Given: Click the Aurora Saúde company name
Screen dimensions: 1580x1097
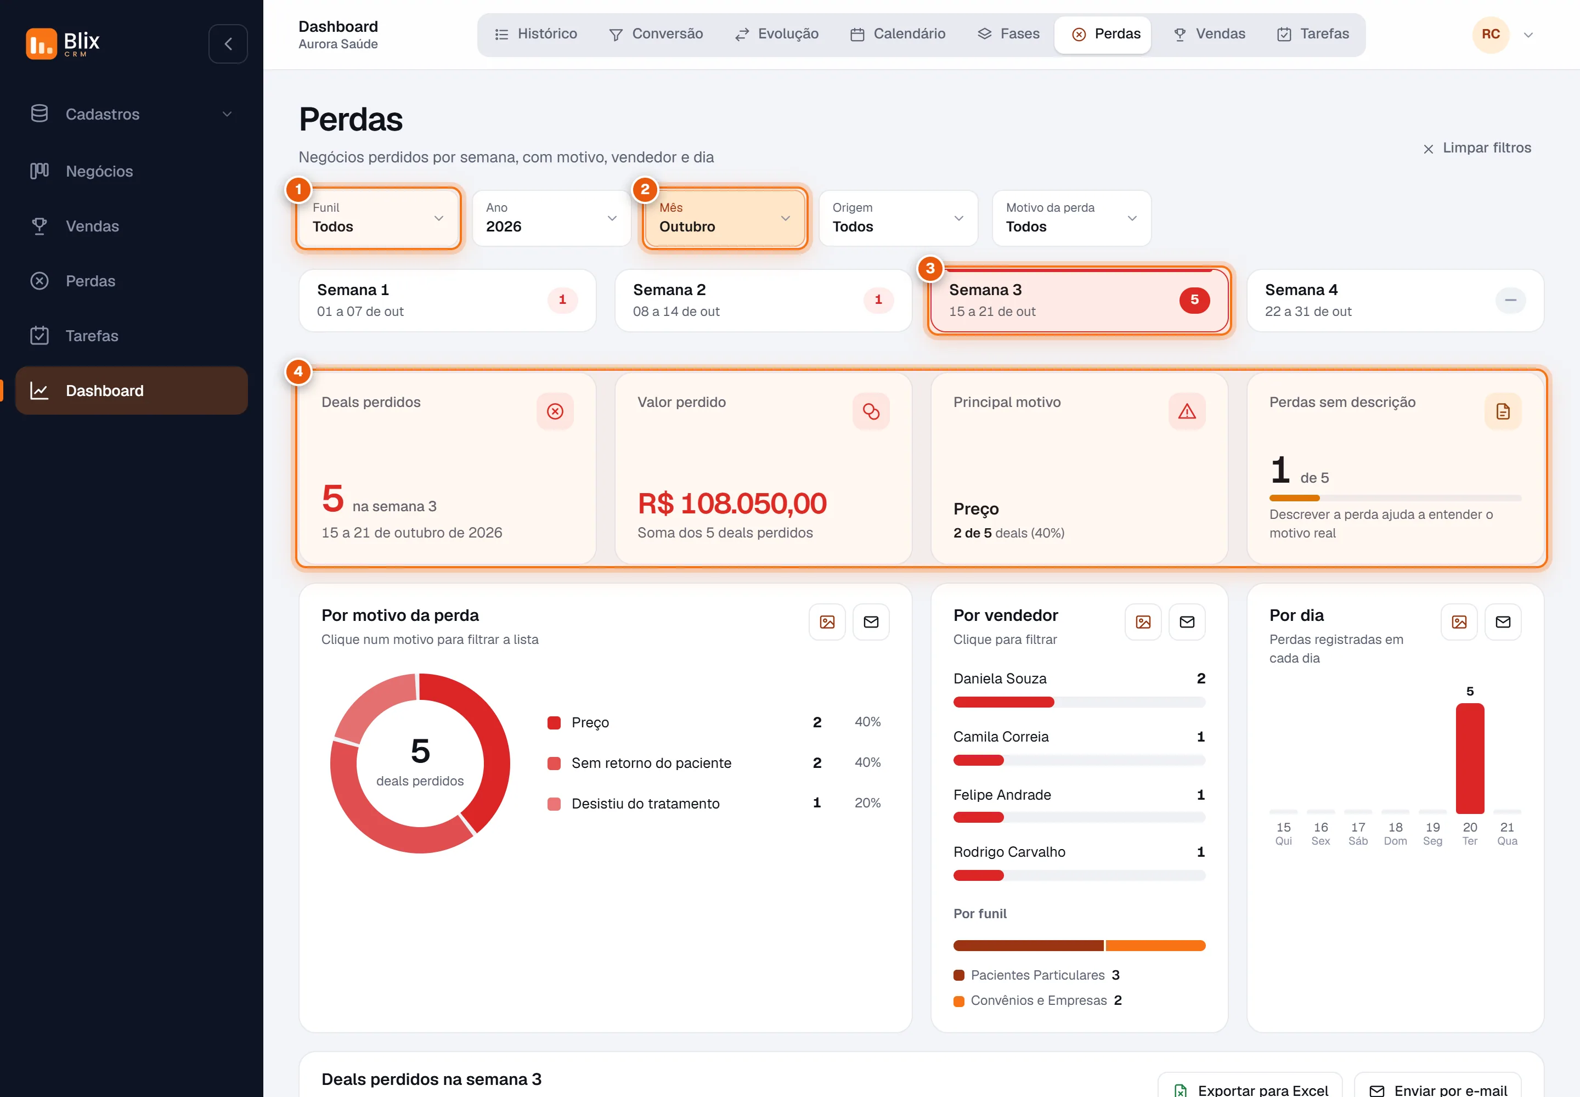Looking at the screenshot, I should tap(338, 44).
